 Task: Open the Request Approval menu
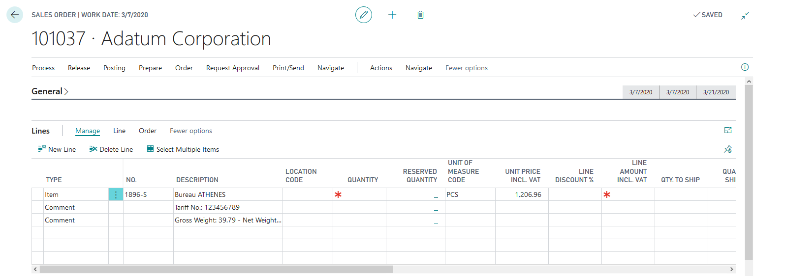click(233, 68)
